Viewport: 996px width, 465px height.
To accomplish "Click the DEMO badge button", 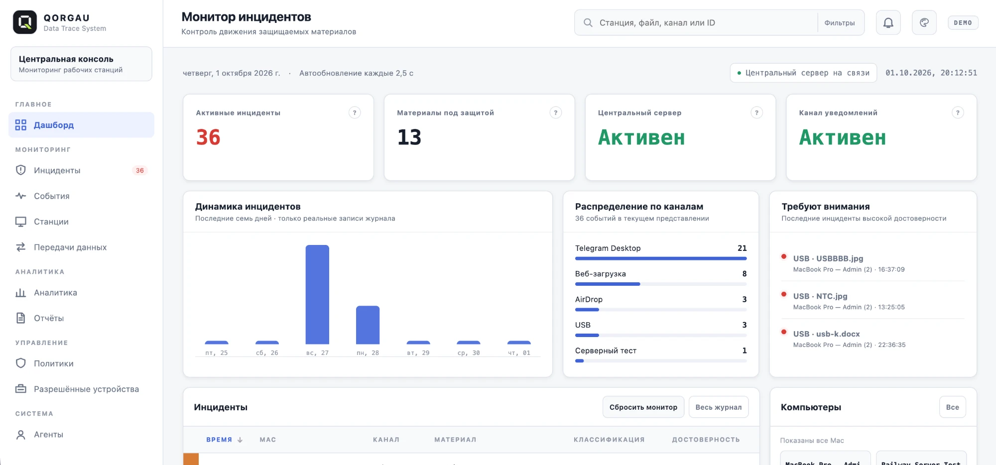I will [963, 23].
